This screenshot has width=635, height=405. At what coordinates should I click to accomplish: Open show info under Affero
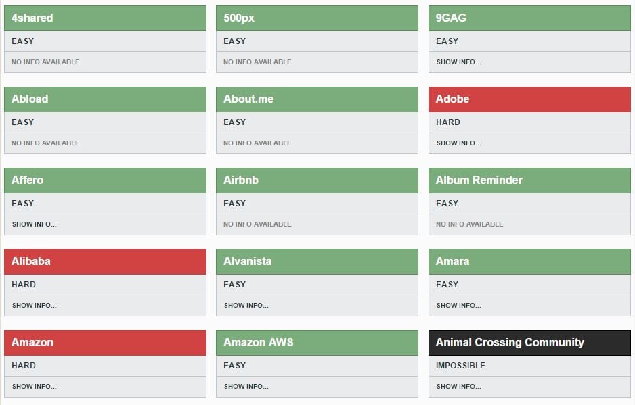tap(105, 224)
